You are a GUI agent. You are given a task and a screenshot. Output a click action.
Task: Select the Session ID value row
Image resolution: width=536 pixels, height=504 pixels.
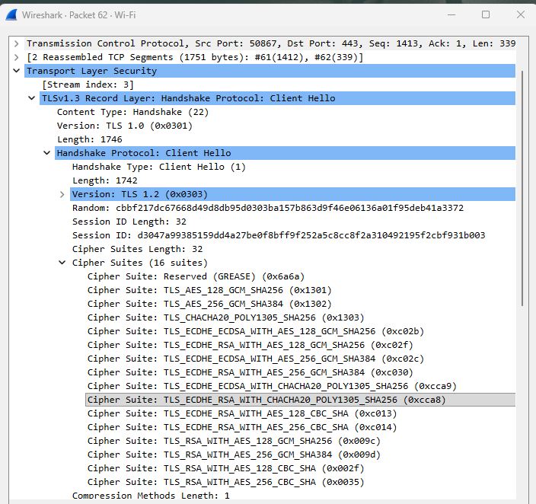[x=279, y=235]
